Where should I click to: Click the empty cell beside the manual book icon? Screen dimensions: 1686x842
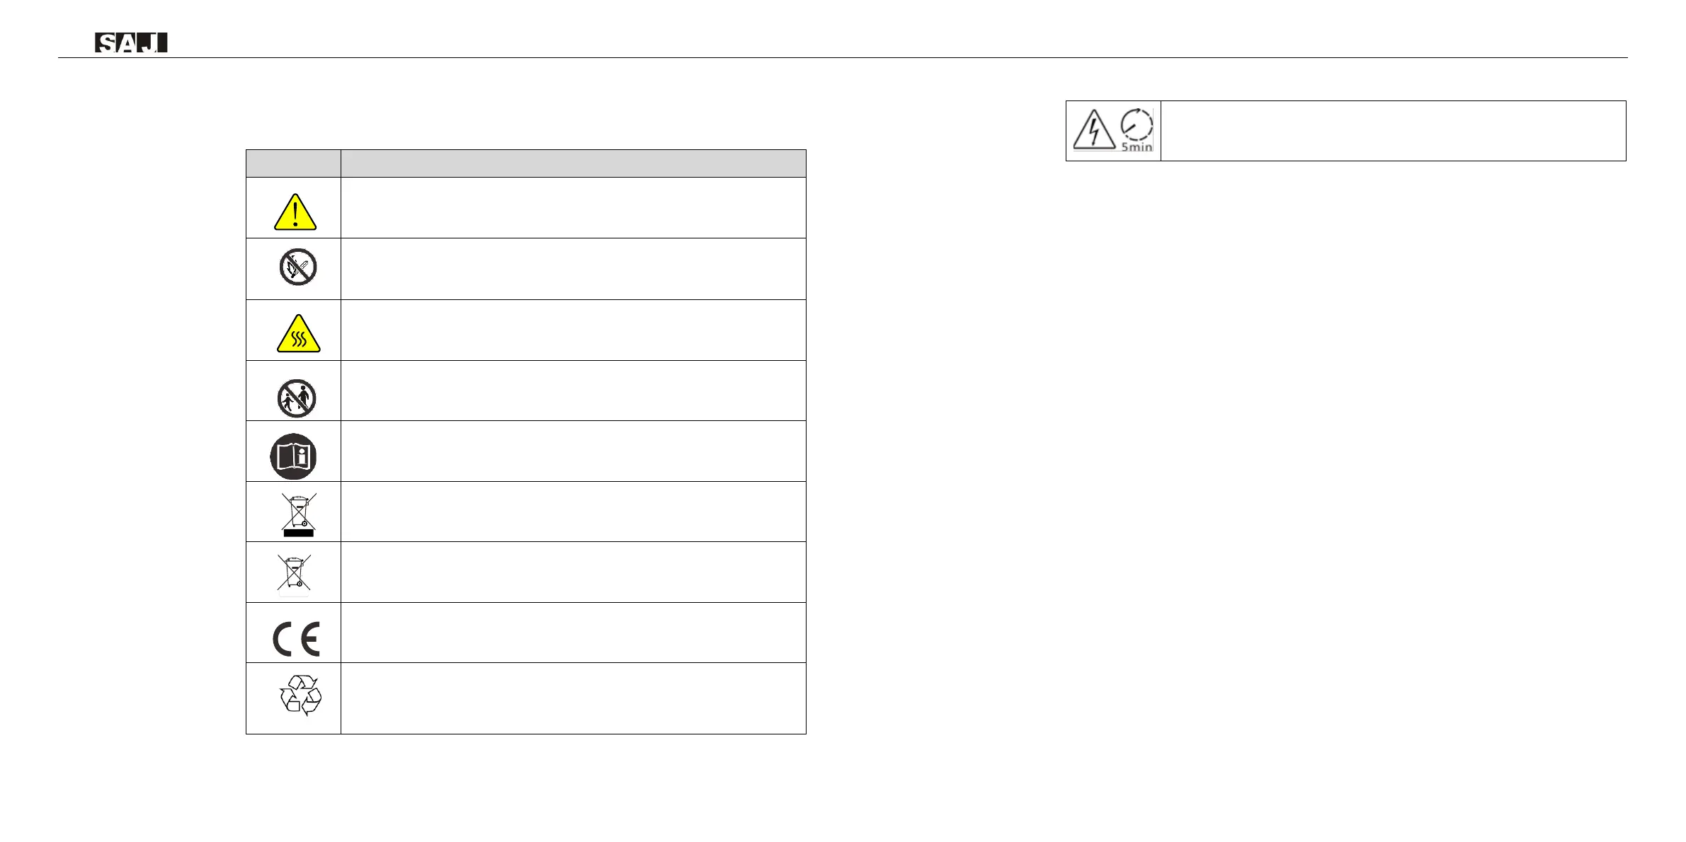coord(573,451)
